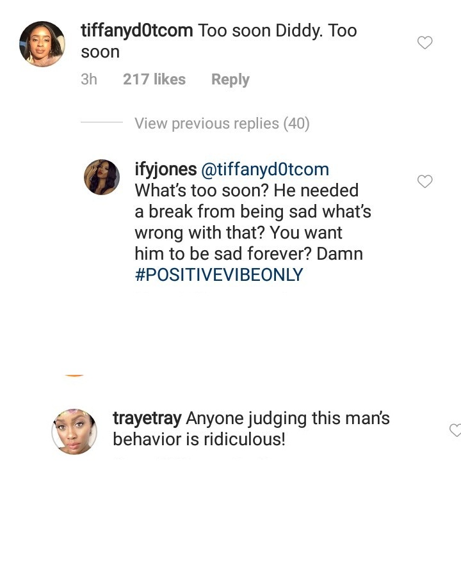The height and width of the screenshot is (577, 461).
Task: Follow the @tiffanyd0tcom mention link
Action: tap(265, 170)
